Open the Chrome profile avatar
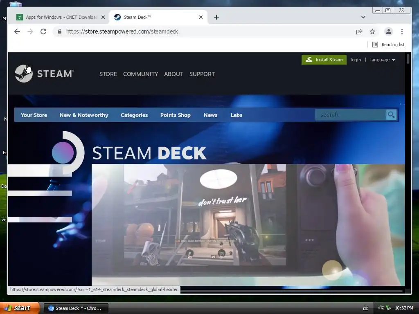The width and height of the screenshot is (419, 314). 389,31
